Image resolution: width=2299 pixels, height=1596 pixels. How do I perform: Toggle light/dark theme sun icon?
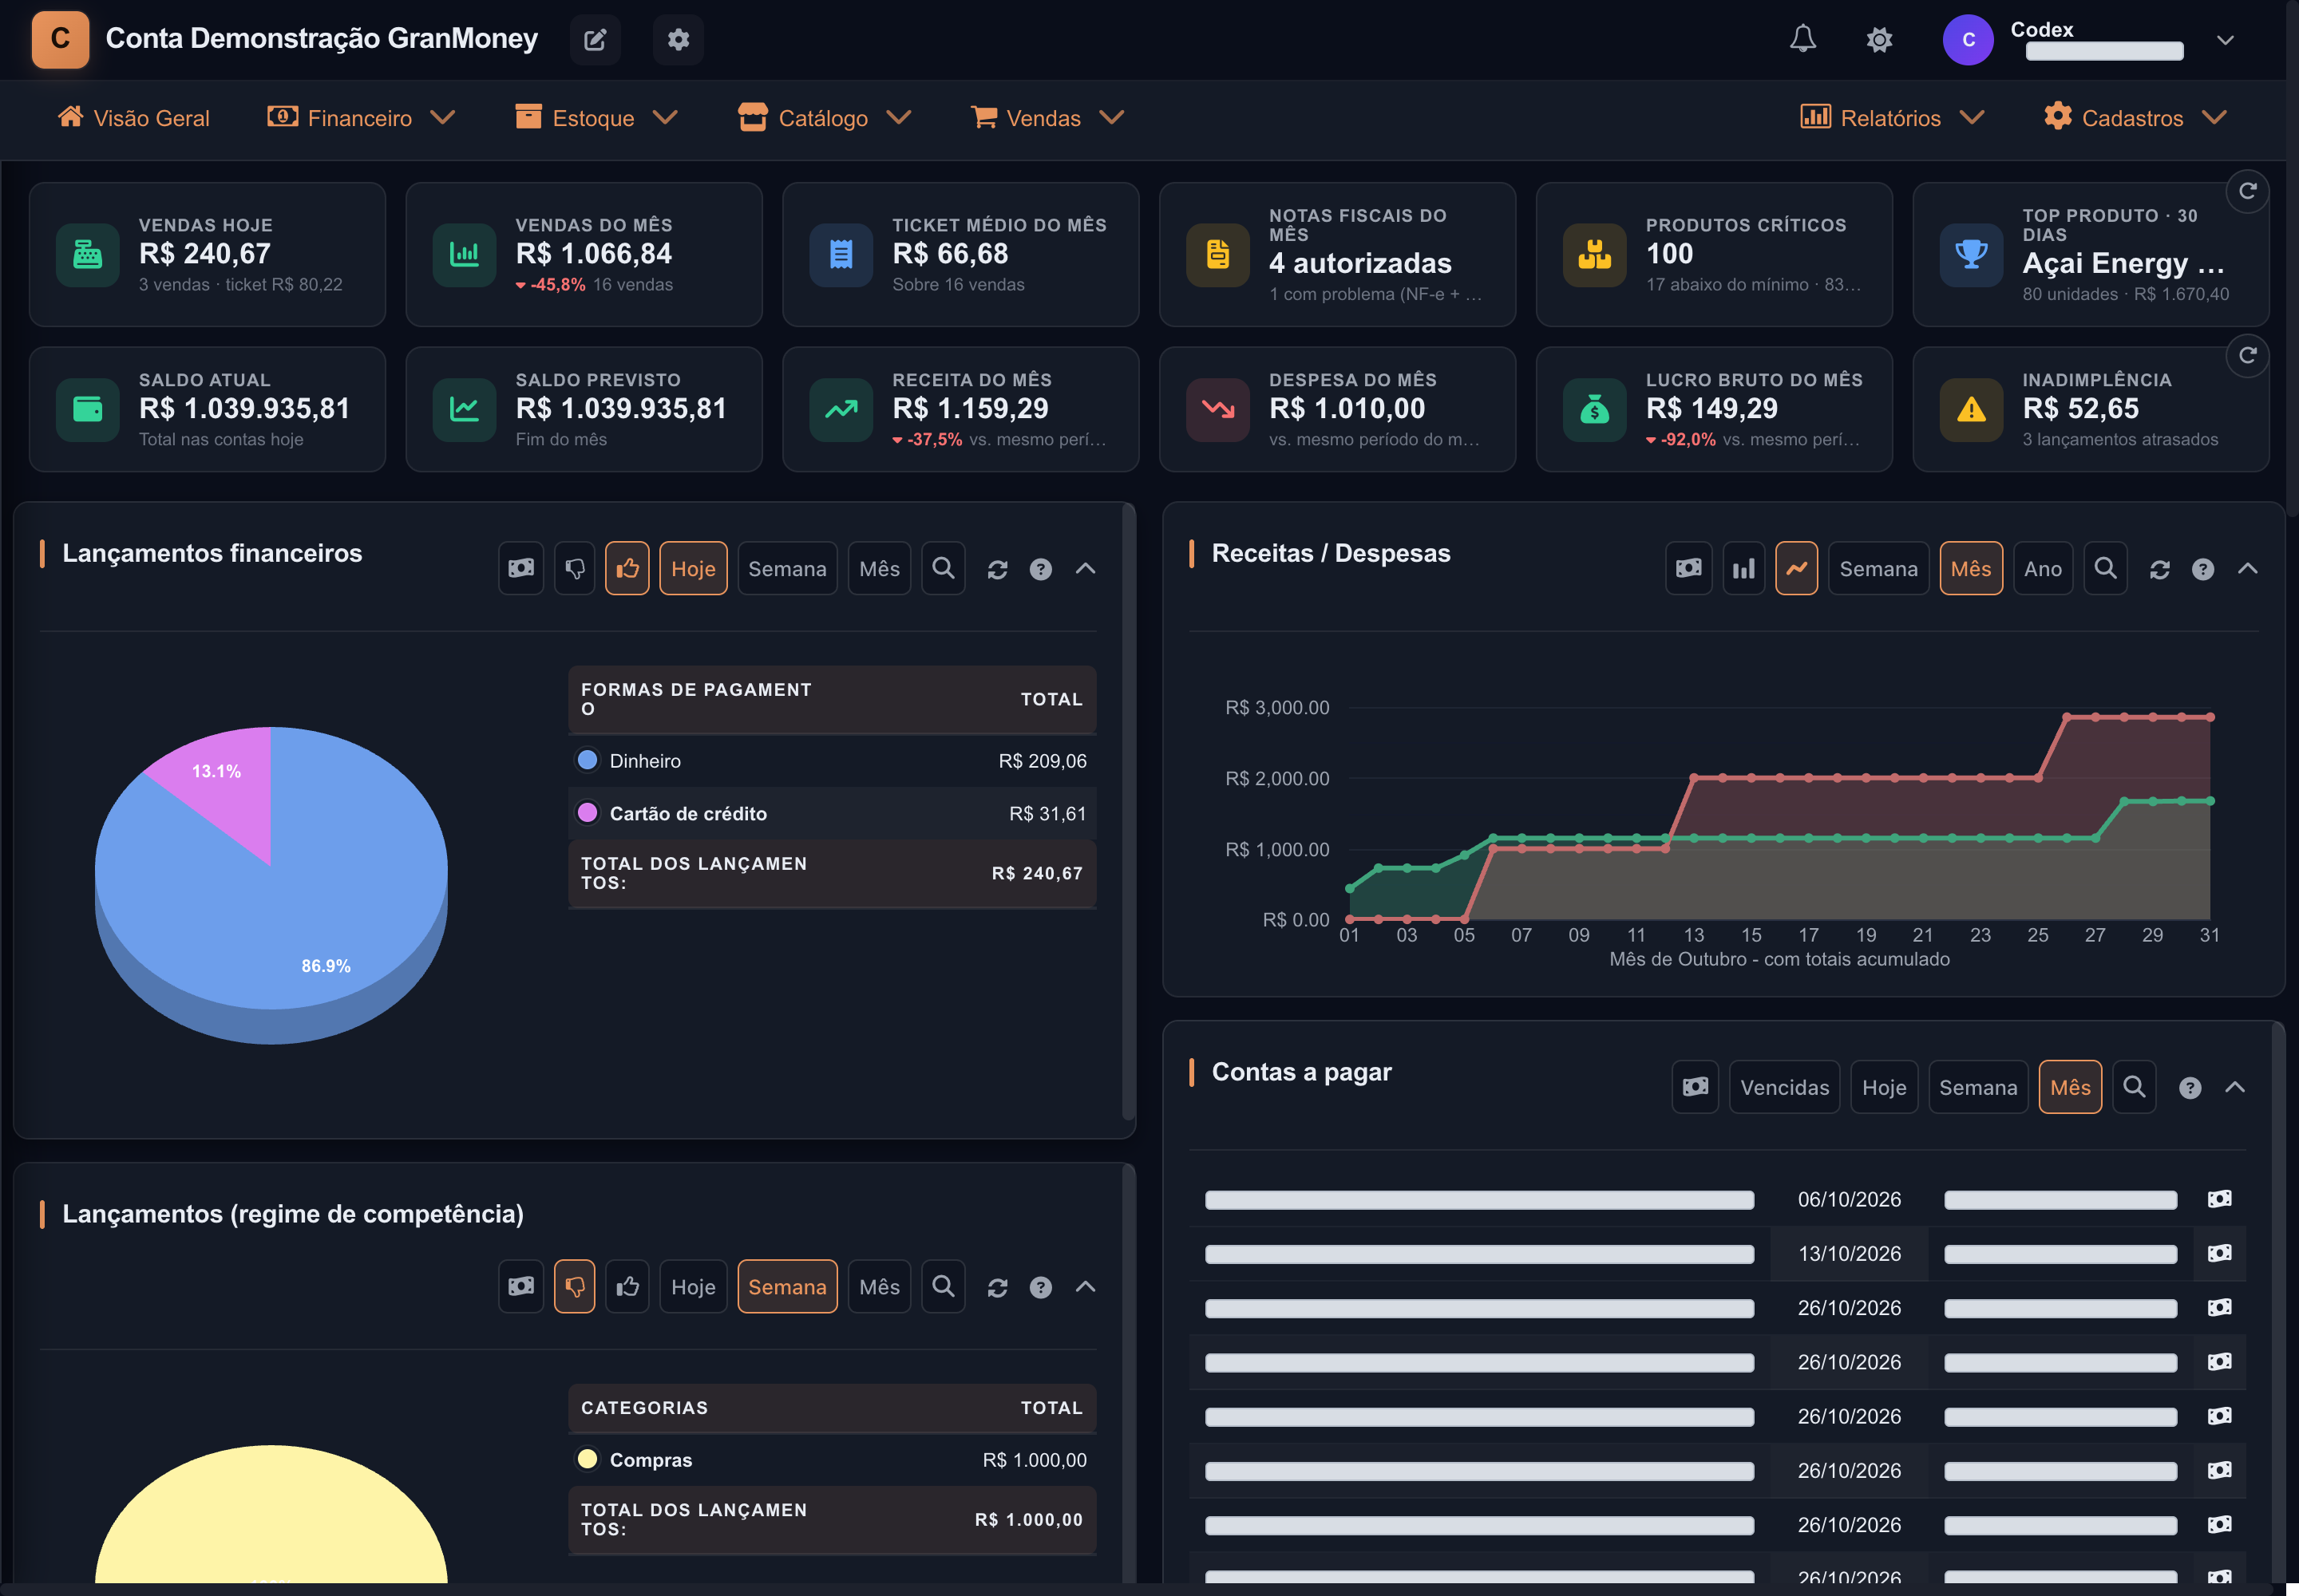(1880, 40)
